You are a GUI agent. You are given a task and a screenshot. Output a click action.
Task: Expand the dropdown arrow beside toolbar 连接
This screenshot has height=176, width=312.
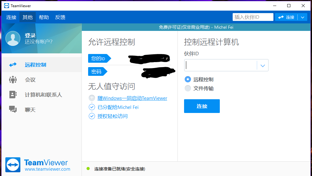pyautogui.click(x=303, y=17)
